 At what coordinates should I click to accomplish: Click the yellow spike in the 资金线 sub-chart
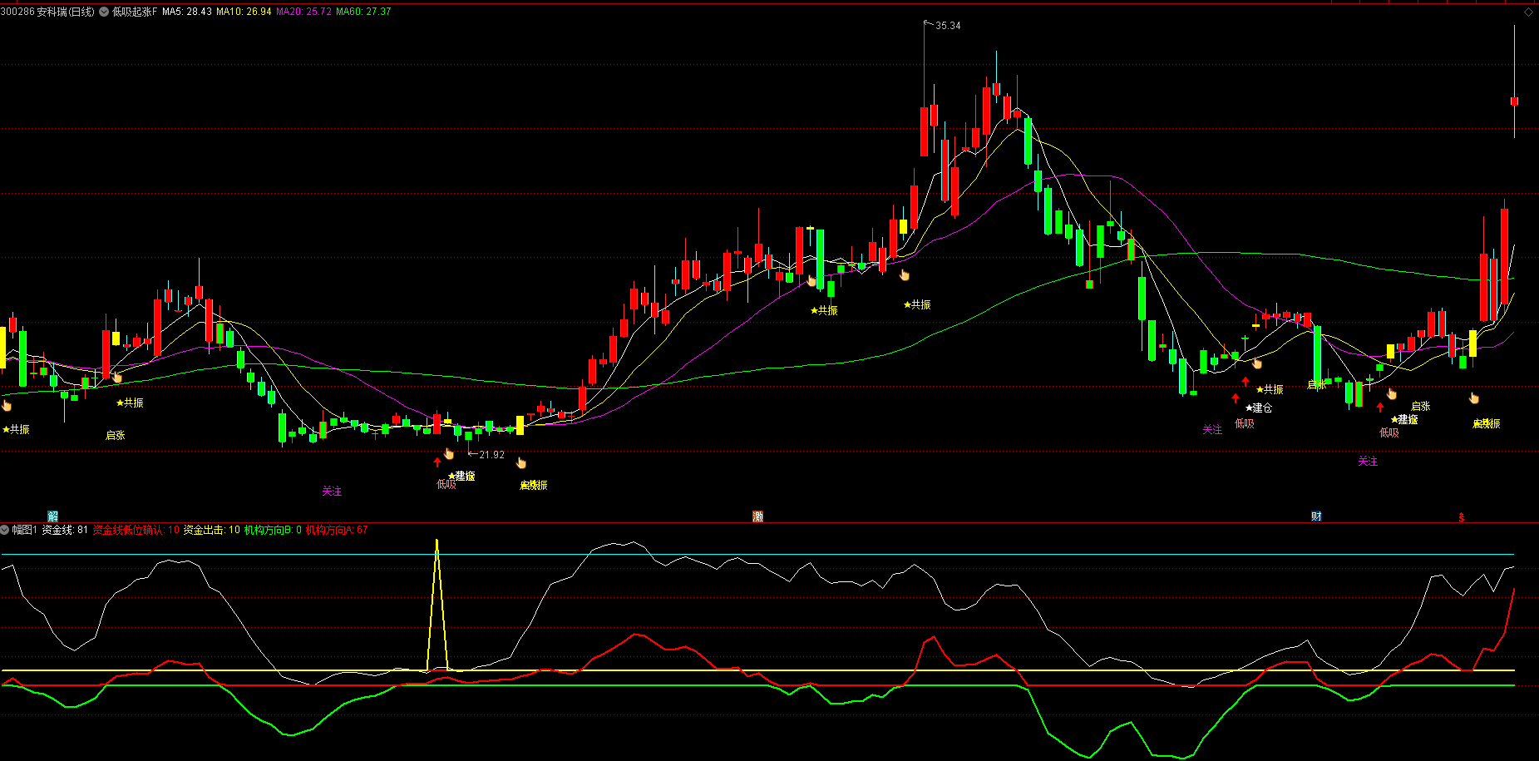(437, 605)
